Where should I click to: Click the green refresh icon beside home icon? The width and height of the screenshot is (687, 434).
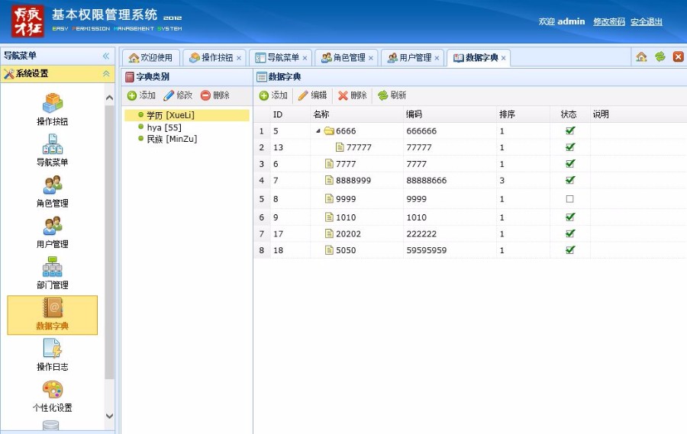pos(660,57)
